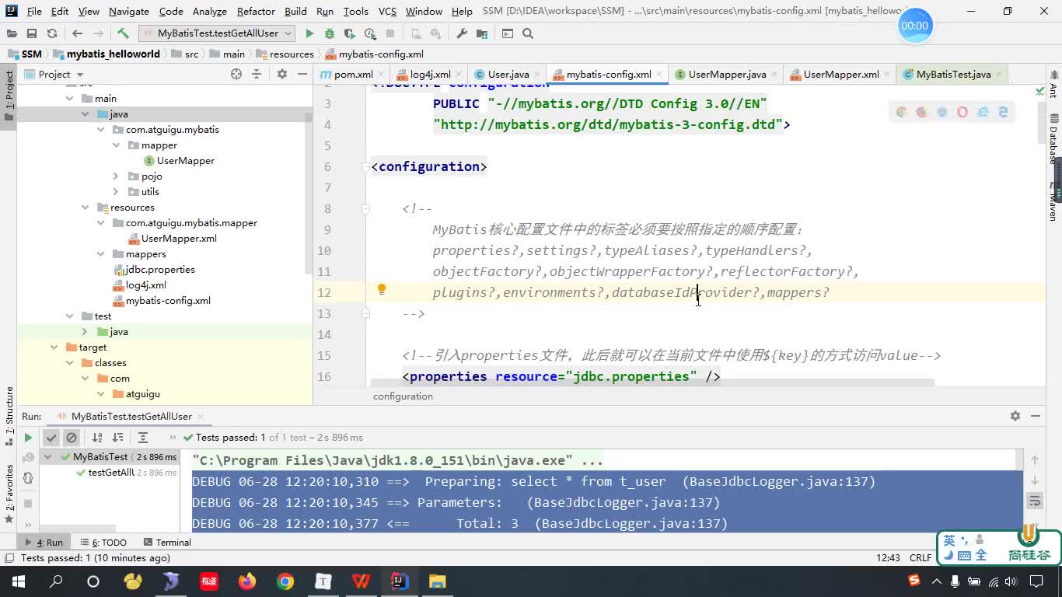Click the soft-wrap icon beside console output

[x=1035, y=501]
